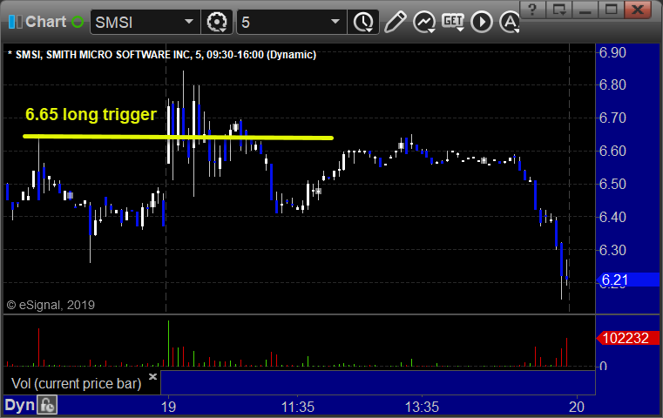Click the Dyn mode label
Screen dimensions: 663x418
pos(19,405)
